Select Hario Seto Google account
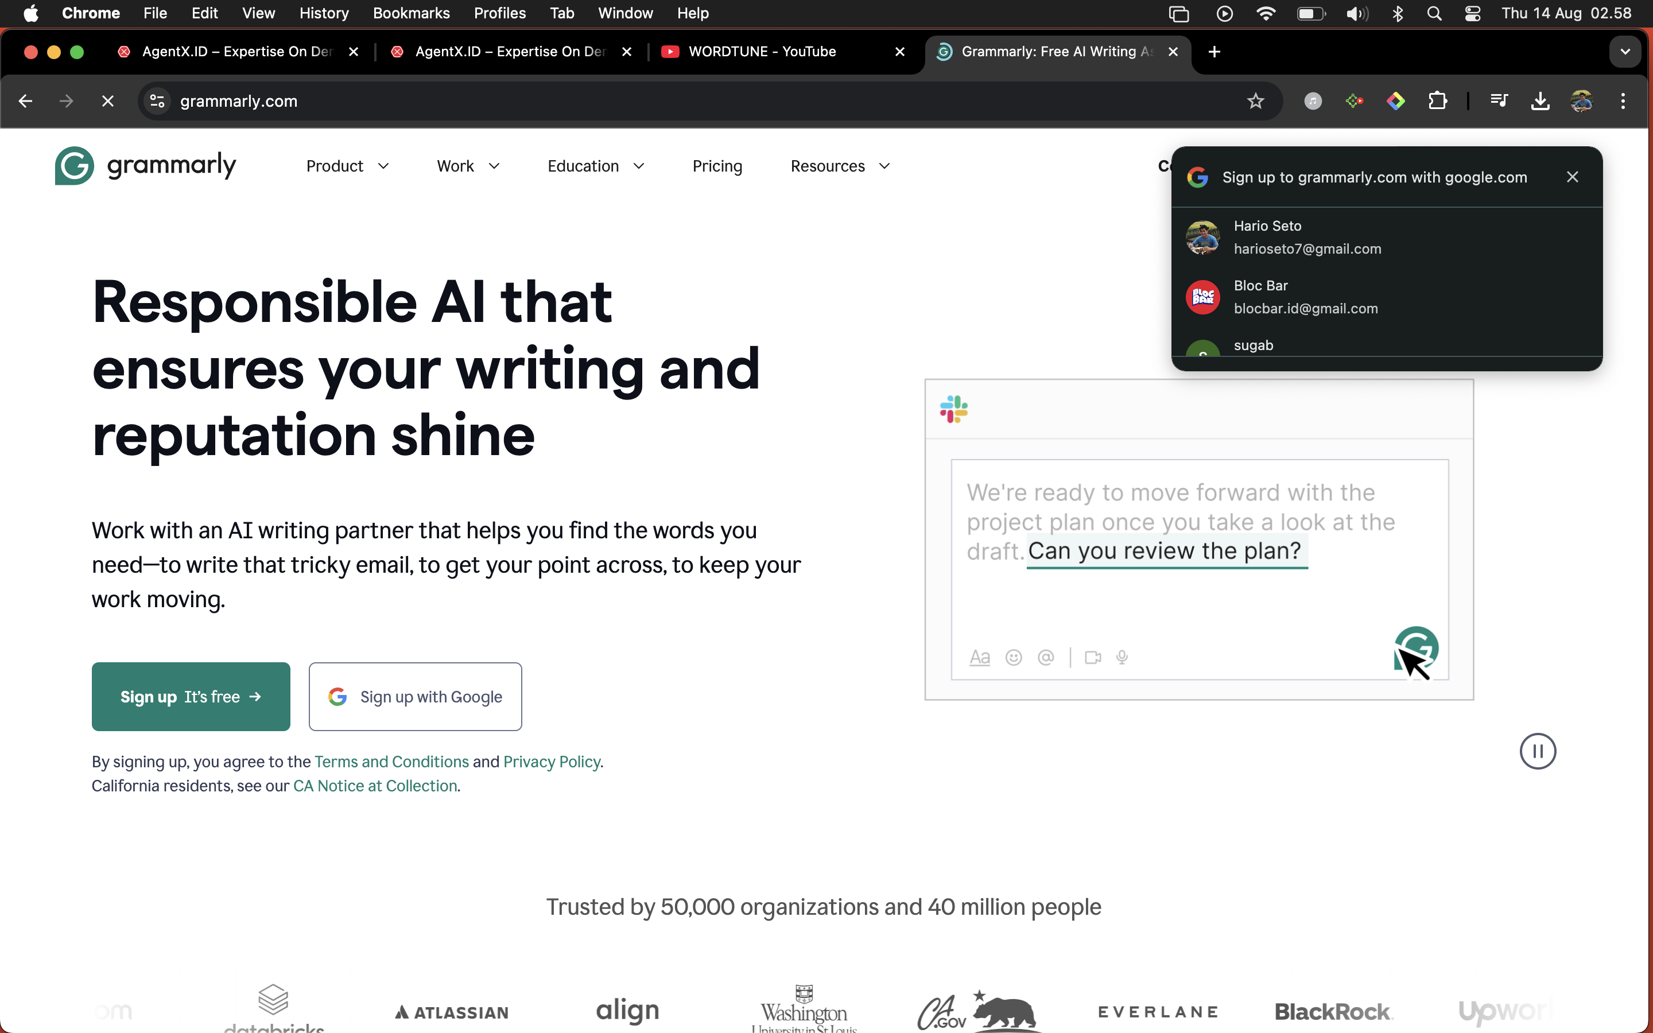 coord(1307,237)
